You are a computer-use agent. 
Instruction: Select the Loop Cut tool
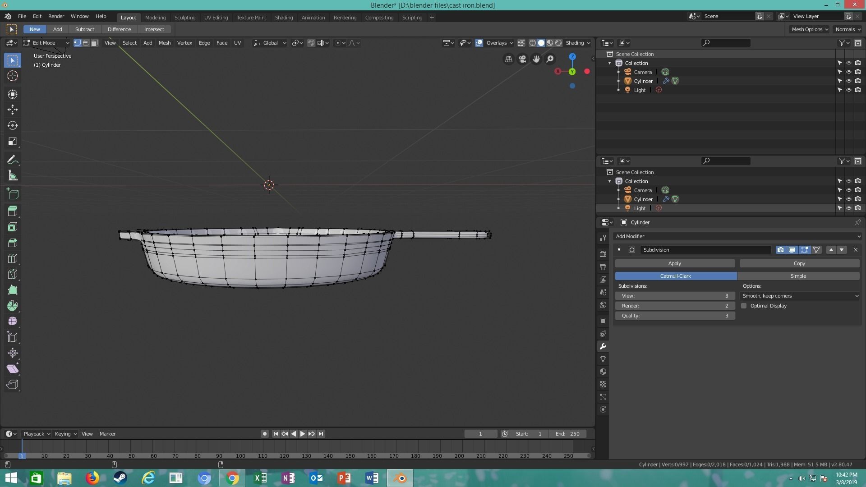13,258
